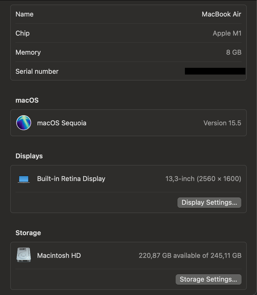Click the Storage section header
257x295 pixels.
28,233
